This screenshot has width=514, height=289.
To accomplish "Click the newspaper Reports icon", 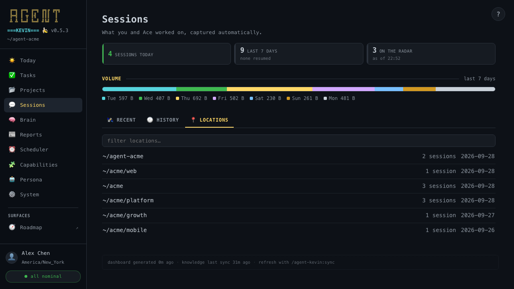I will click(12, 134).
